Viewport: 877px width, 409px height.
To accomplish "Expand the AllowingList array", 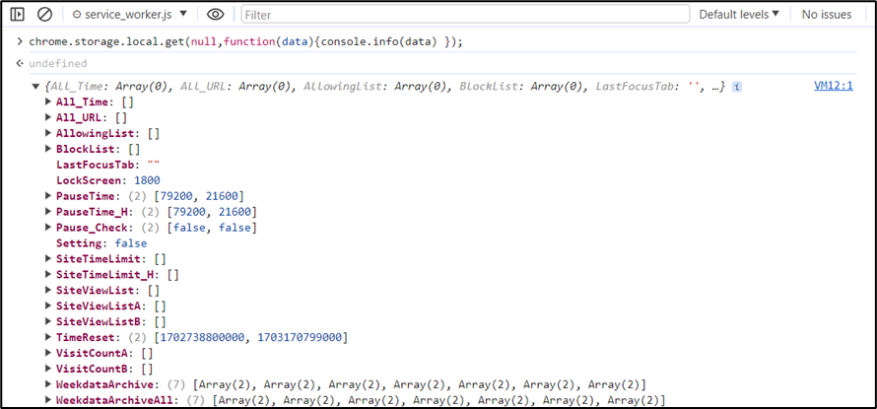I will tap(48, 133).
